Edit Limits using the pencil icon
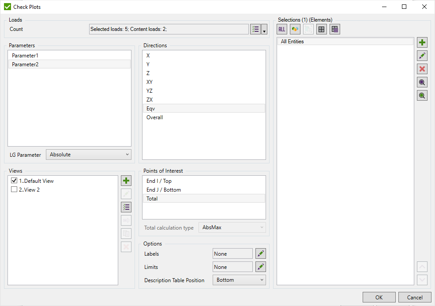435x306 pixels. [261, 267]
